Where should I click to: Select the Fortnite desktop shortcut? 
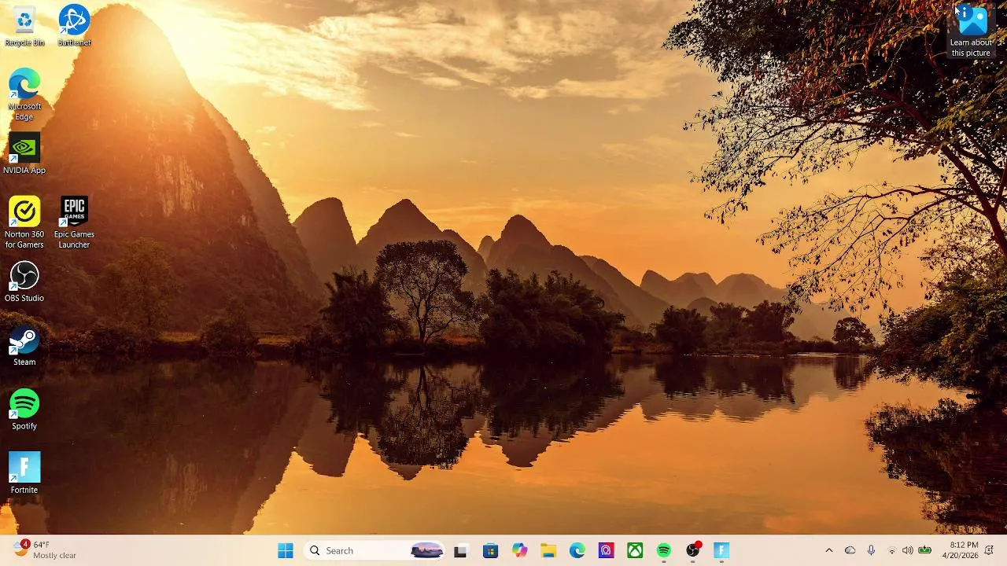coord(24,473)
